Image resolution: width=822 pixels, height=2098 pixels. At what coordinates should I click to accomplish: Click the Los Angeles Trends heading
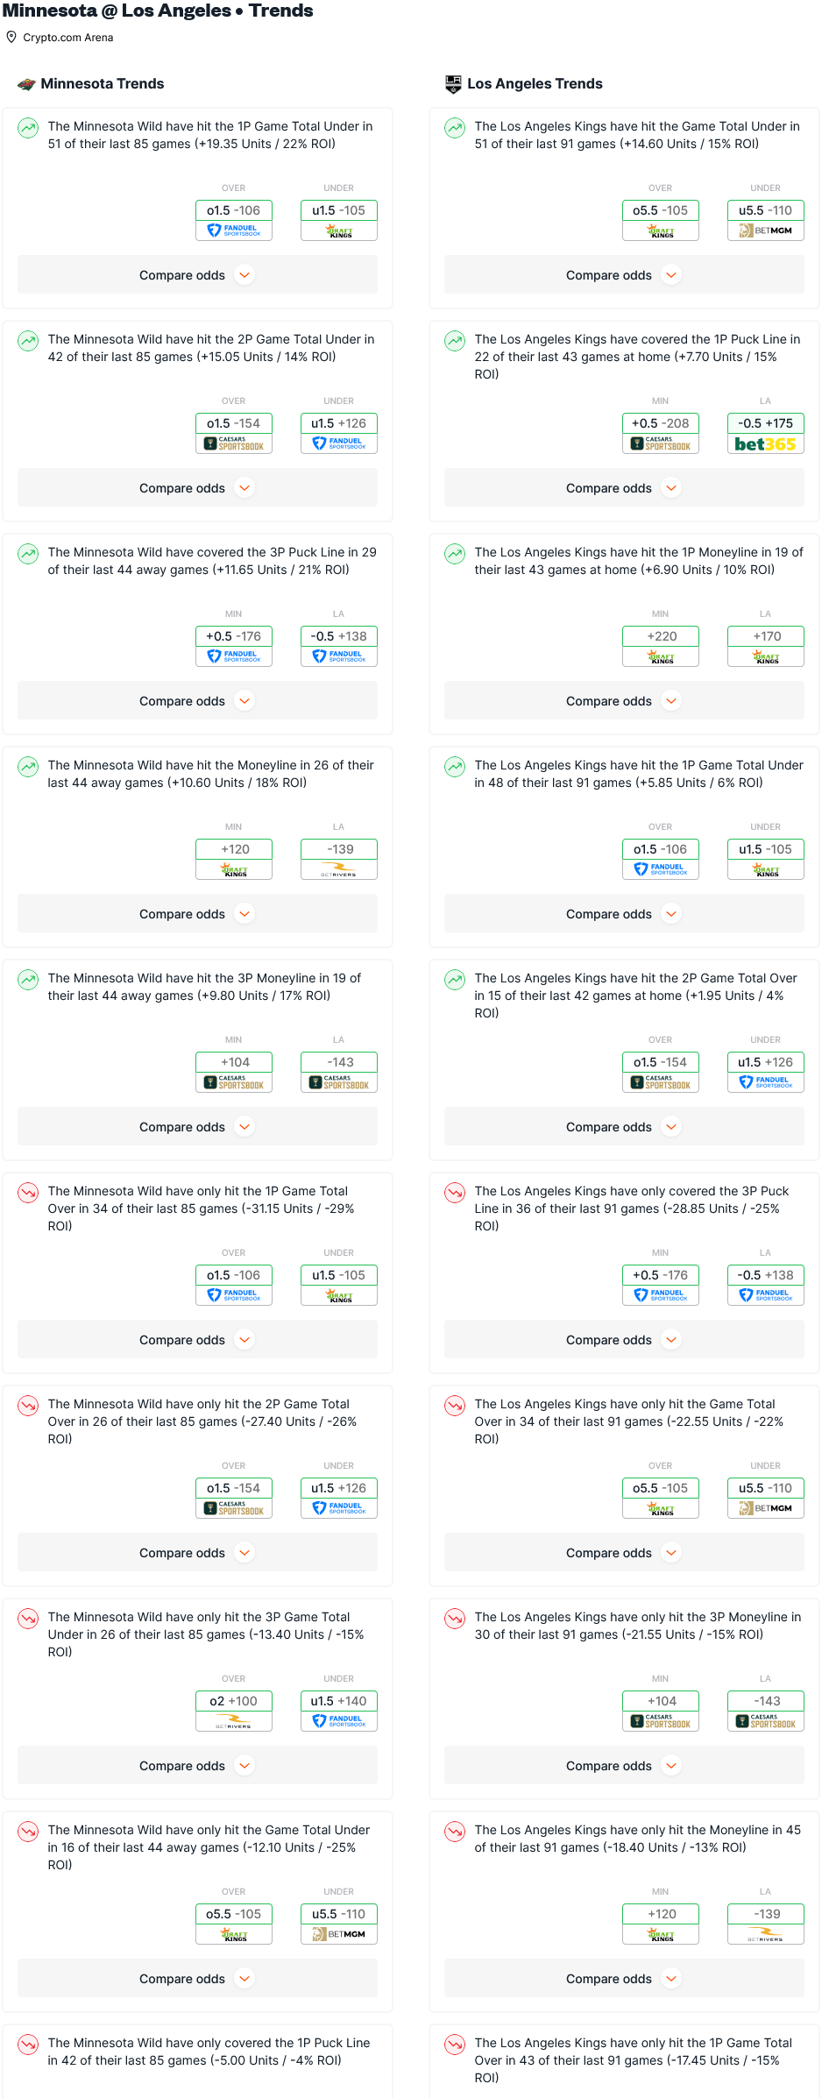(535, 84)
